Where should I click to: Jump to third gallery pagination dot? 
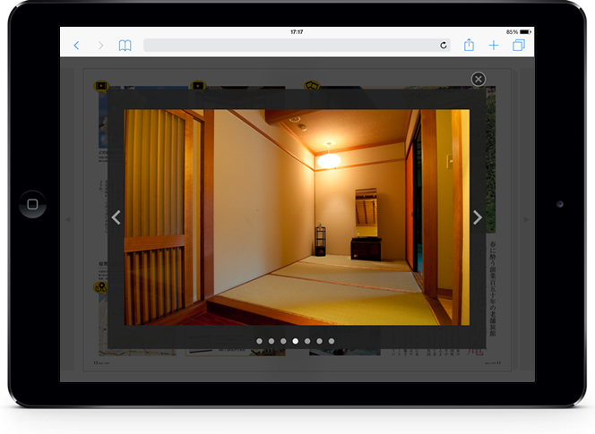pos(283,341)
